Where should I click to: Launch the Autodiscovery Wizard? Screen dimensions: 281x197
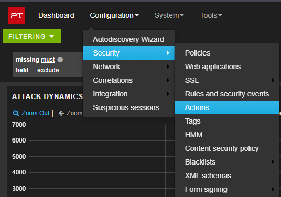[128, 39]
